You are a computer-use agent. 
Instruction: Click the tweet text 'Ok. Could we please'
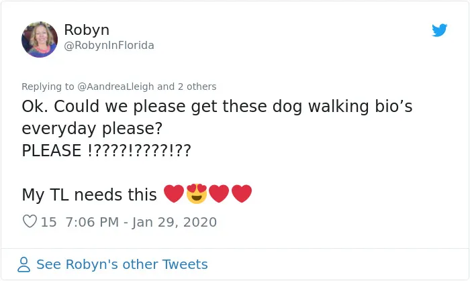coord(103,107)
